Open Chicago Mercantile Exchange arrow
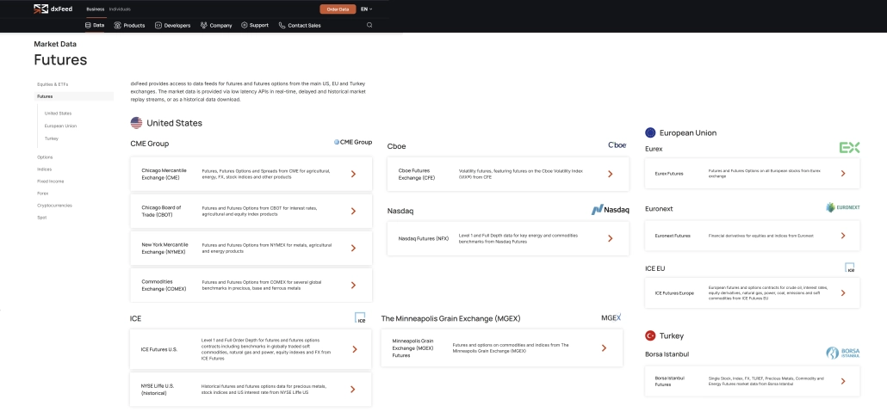This screenshot has height=418, width=887. (354, 174)
